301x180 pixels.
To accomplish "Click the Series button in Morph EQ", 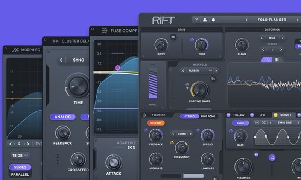I will click(x=20, y=167).
